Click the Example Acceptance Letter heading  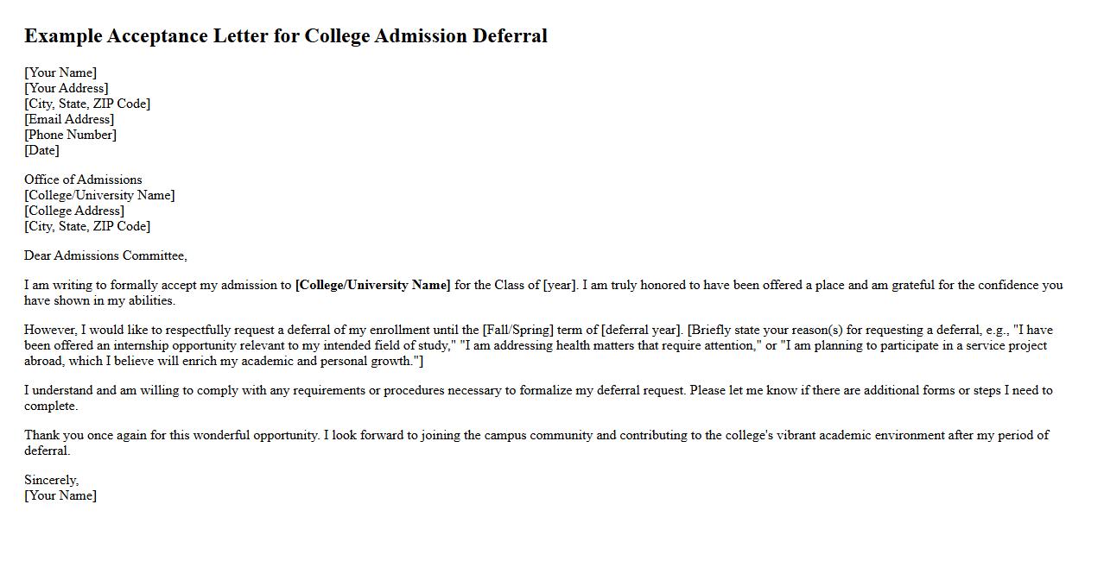[285, 36]
